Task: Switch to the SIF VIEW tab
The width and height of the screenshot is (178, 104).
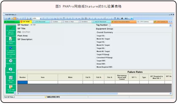Action: pos(26,22)
